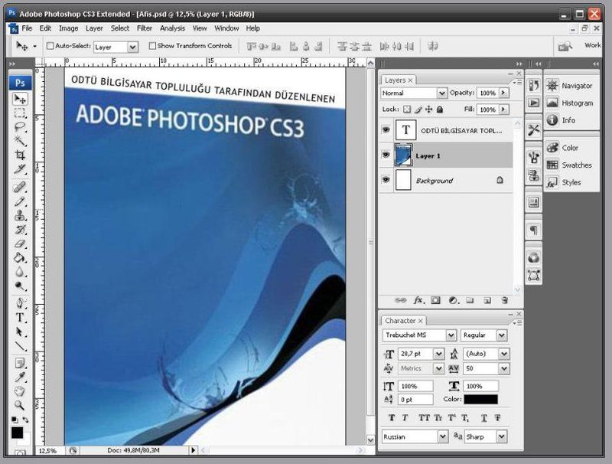Viewport: 612px width, 464px height.
Task: Select the Zoom tool
Action: coord(20,404)
